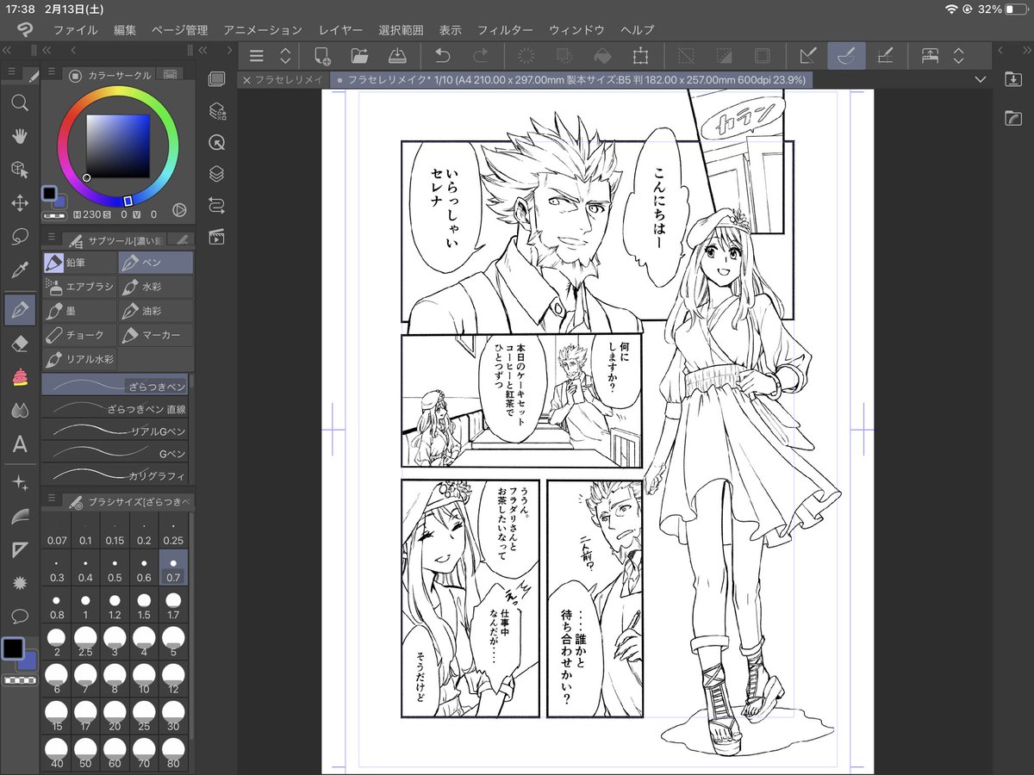The width and height of the screenshot is (1034, 775).
Task: Open the Animation clapperboard panel icon
Action: [x=217, y=236]
